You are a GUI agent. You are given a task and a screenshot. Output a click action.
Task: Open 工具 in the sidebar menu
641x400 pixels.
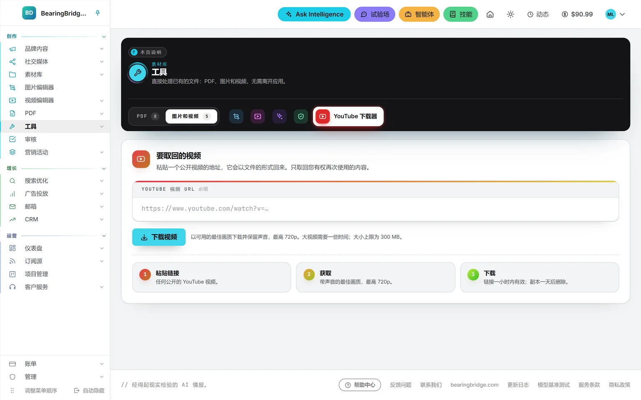[55, 126]
